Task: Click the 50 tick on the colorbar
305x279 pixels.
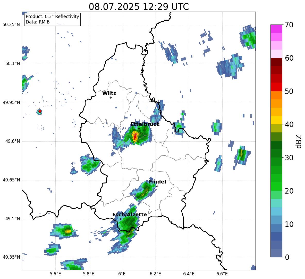Action: point(289,91)
